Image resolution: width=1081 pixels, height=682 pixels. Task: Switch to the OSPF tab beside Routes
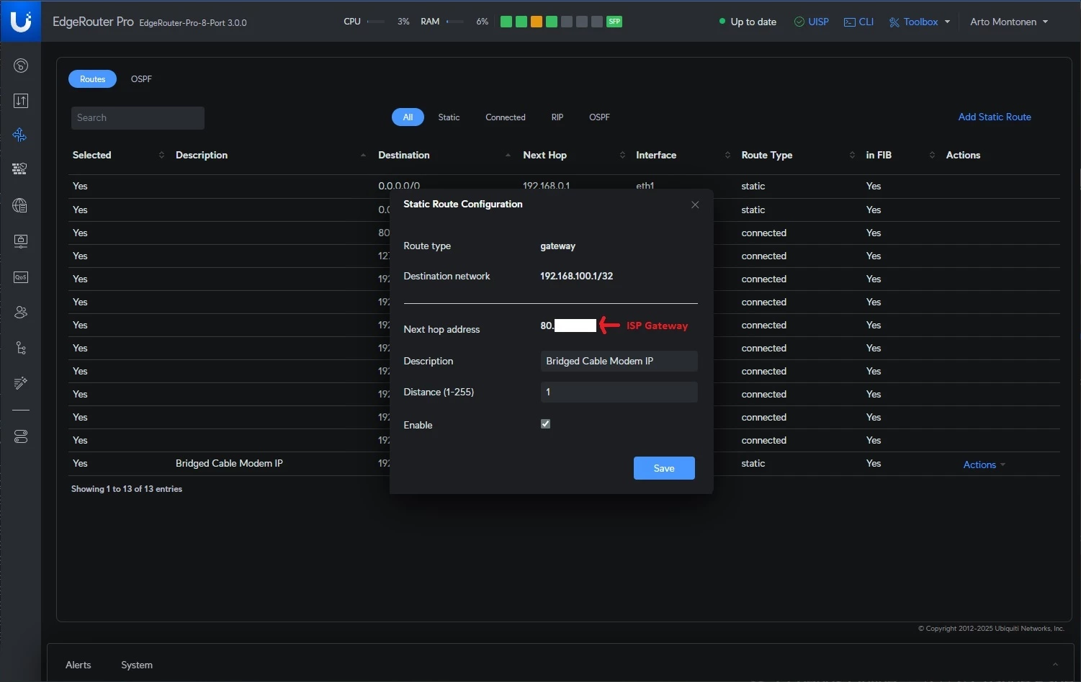(141, 79)
